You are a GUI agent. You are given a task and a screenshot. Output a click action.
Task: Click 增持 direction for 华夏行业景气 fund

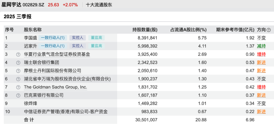pos(261,54)
